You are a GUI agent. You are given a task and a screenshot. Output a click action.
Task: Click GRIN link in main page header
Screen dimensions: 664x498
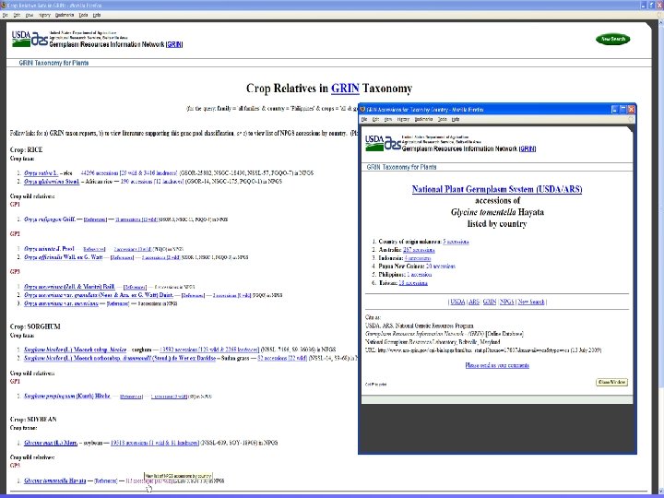(174, 44)
